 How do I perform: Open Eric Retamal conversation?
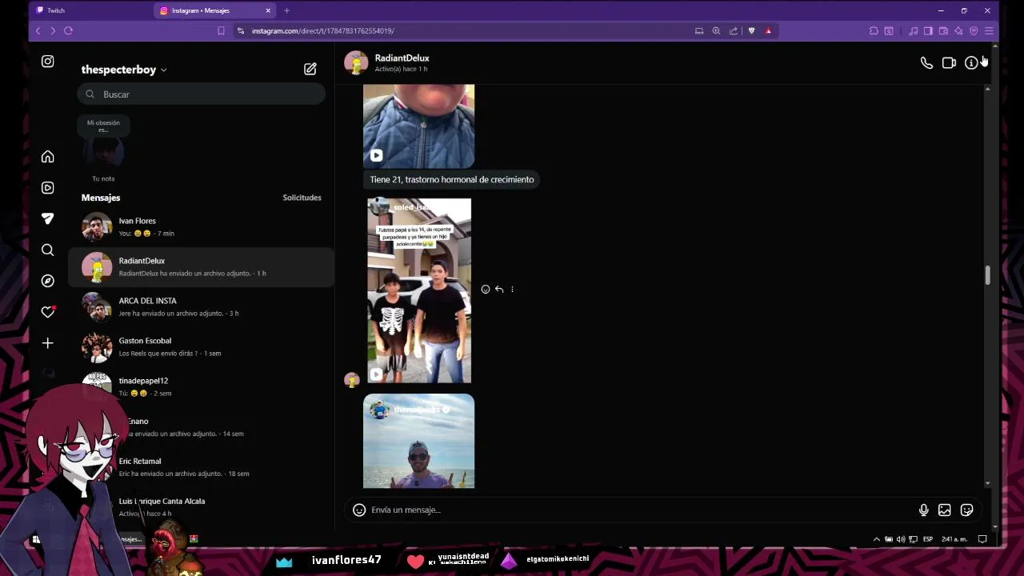tap(201, 467)
